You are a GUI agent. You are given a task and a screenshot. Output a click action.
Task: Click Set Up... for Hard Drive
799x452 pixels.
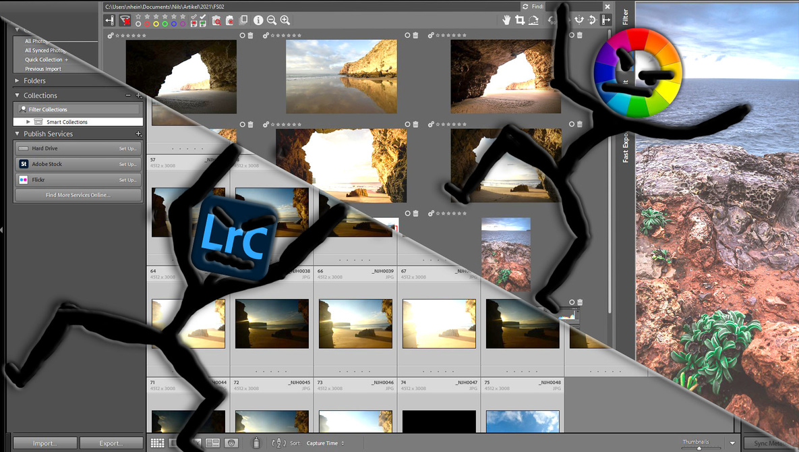[x=128, y=149]
